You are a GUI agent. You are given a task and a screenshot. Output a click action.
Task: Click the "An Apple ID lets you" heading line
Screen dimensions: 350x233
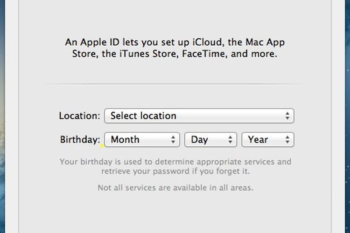tap(175, 42)
